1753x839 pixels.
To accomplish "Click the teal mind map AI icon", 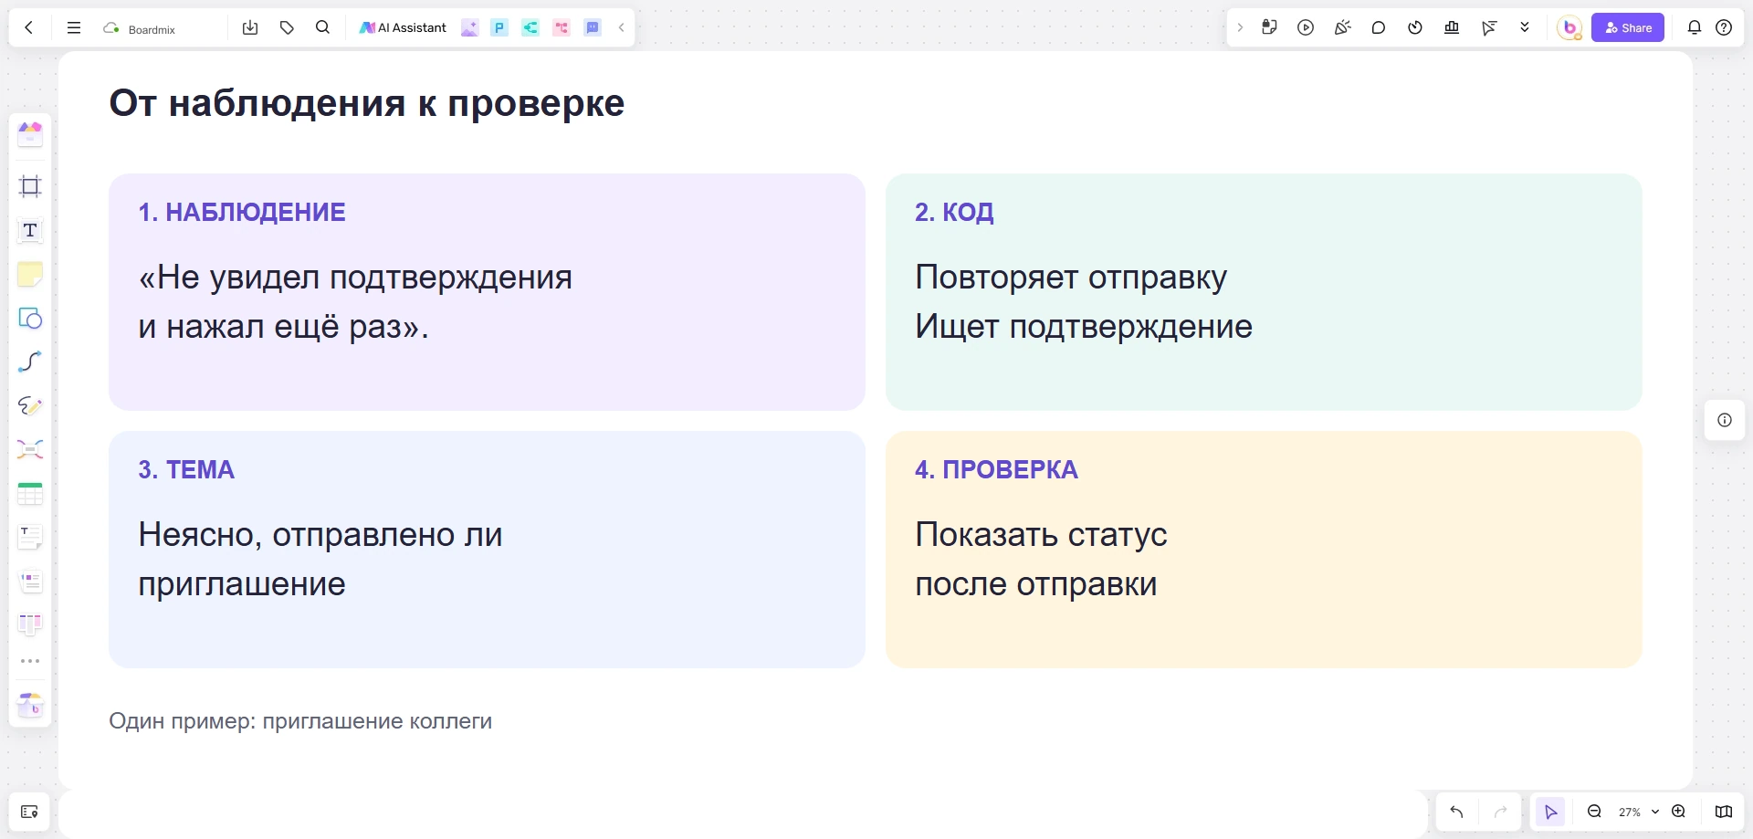I will coord(530,27).
